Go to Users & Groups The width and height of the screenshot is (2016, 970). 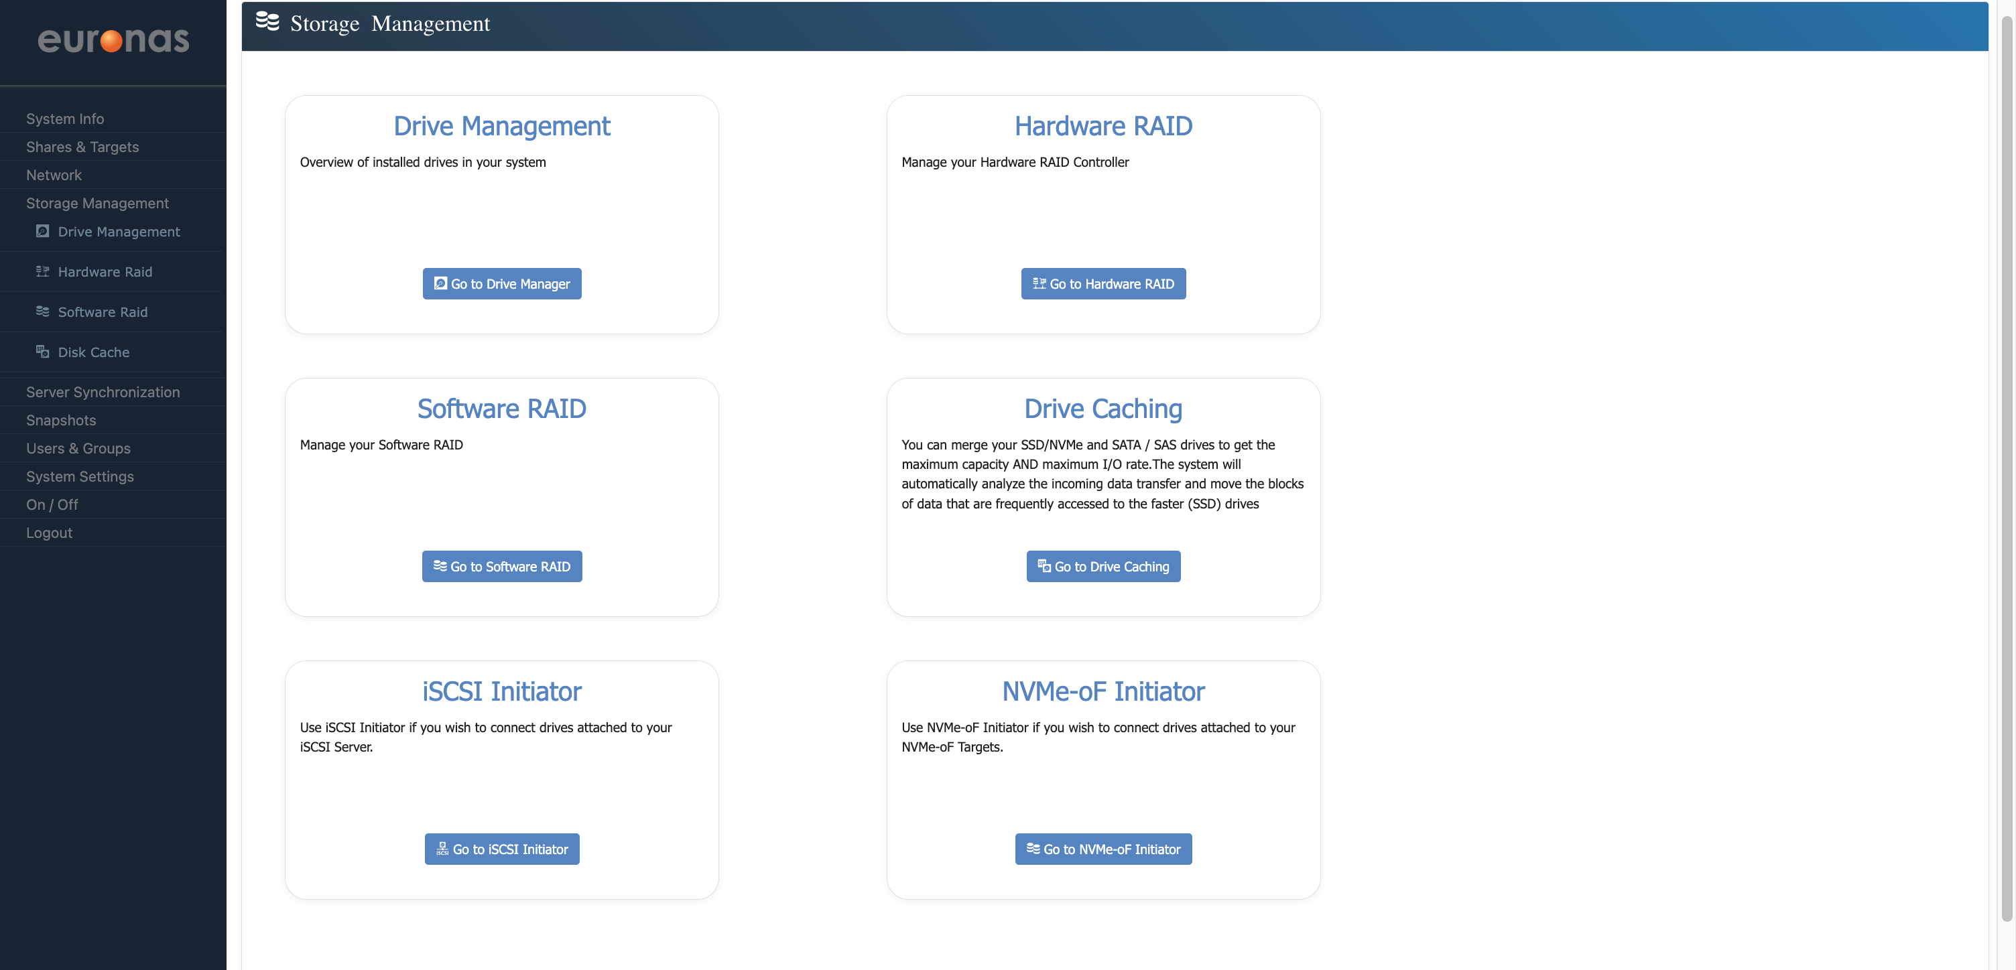78,448
